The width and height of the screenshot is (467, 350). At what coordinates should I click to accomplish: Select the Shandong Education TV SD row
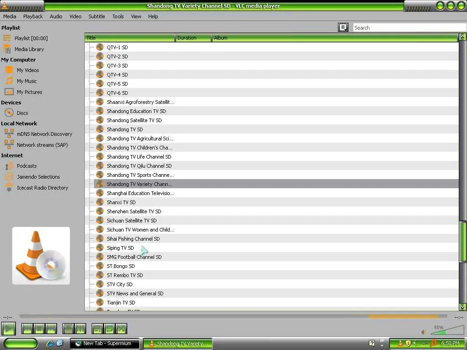tap(271, 111)
